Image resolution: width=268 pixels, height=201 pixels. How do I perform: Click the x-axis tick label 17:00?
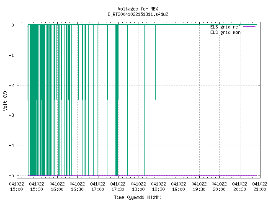(x=98, y=189)
